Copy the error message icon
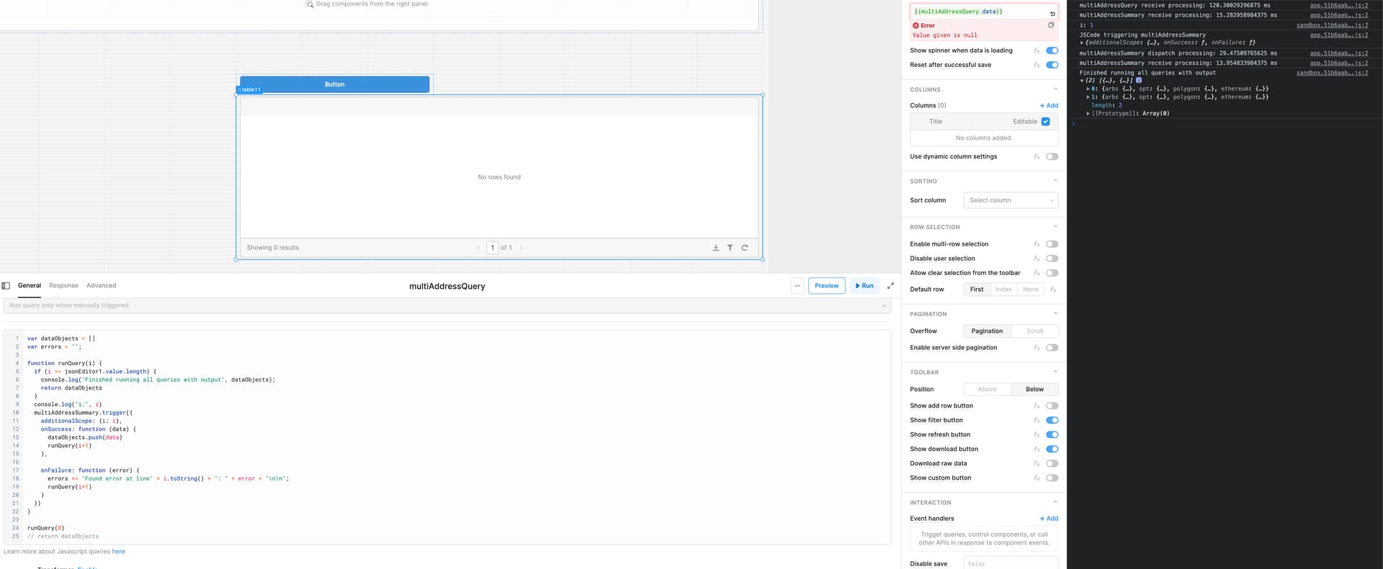Screen dimensions: 1383x569 [1051, 25]
